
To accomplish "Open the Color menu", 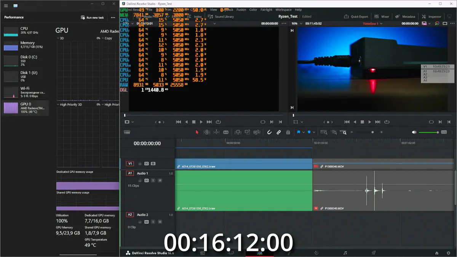I will [253, 10].
